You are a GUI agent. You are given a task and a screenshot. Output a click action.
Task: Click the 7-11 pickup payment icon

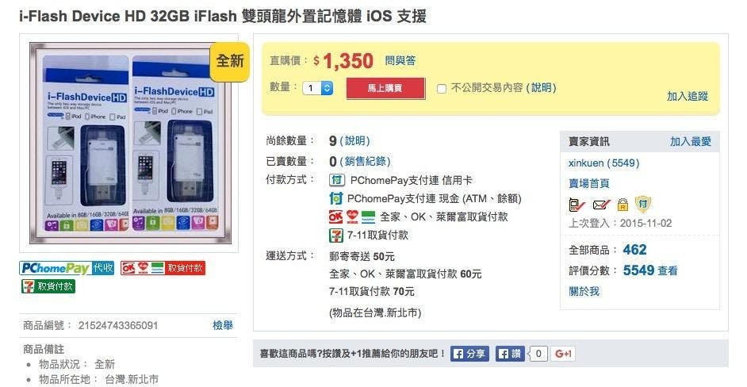[336, 235]
